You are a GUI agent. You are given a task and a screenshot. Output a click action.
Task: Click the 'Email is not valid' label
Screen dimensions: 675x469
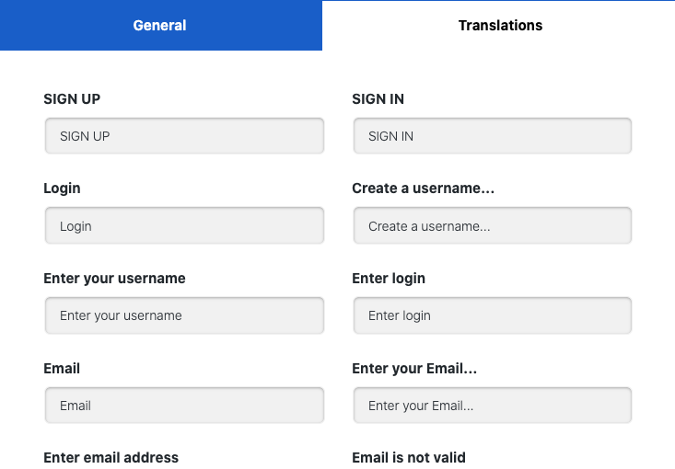tap(409, 458)
